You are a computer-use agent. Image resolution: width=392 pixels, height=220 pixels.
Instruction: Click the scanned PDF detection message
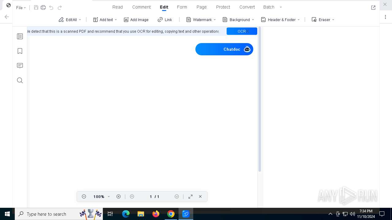click(123, 31)
